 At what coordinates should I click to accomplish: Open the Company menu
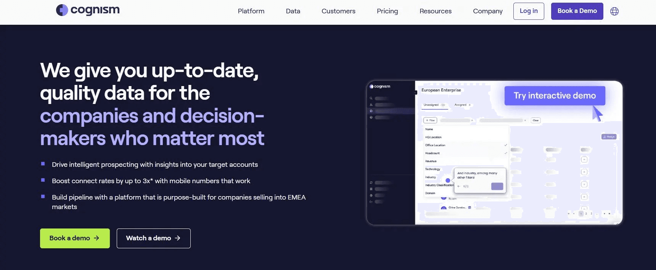point(488,11)
